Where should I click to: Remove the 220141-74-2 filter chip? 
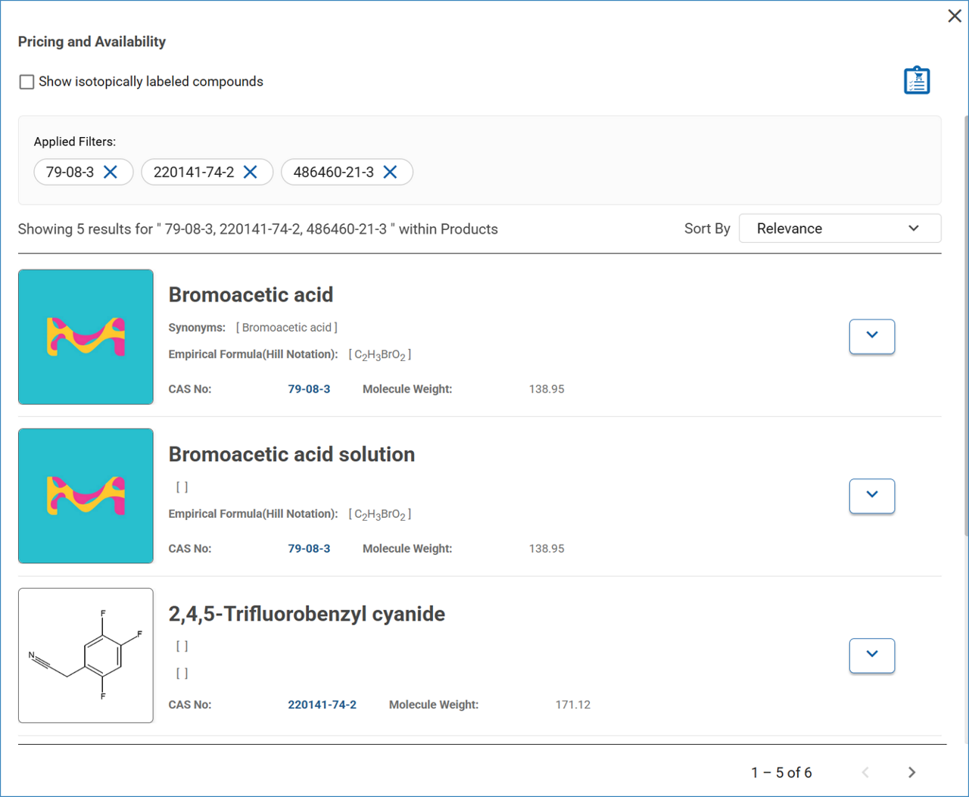[251, 172]
